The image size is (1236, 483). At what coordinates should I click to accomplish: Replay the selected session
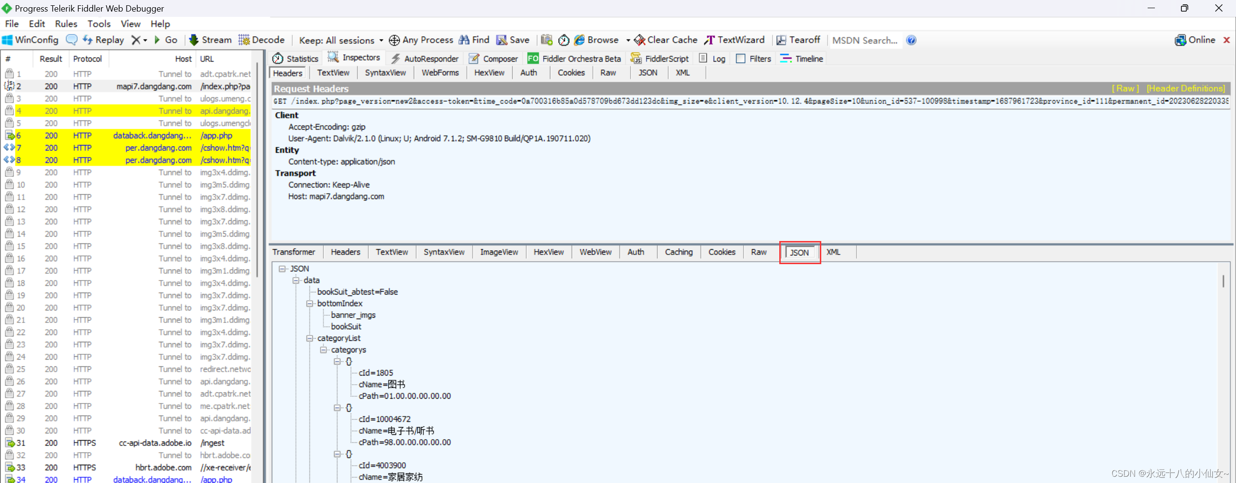(103, 40)
